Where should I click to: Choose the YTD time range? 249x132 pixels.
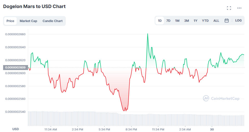coord(205,20)
